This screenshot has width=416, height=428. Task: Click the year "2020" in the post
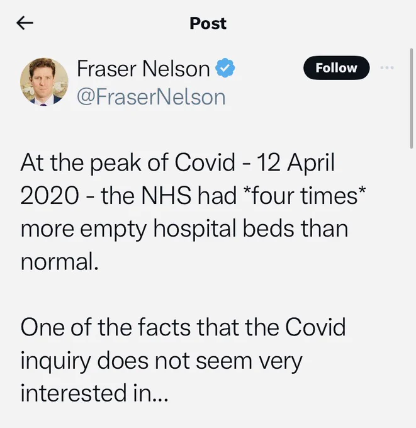[x=50, y=196]
